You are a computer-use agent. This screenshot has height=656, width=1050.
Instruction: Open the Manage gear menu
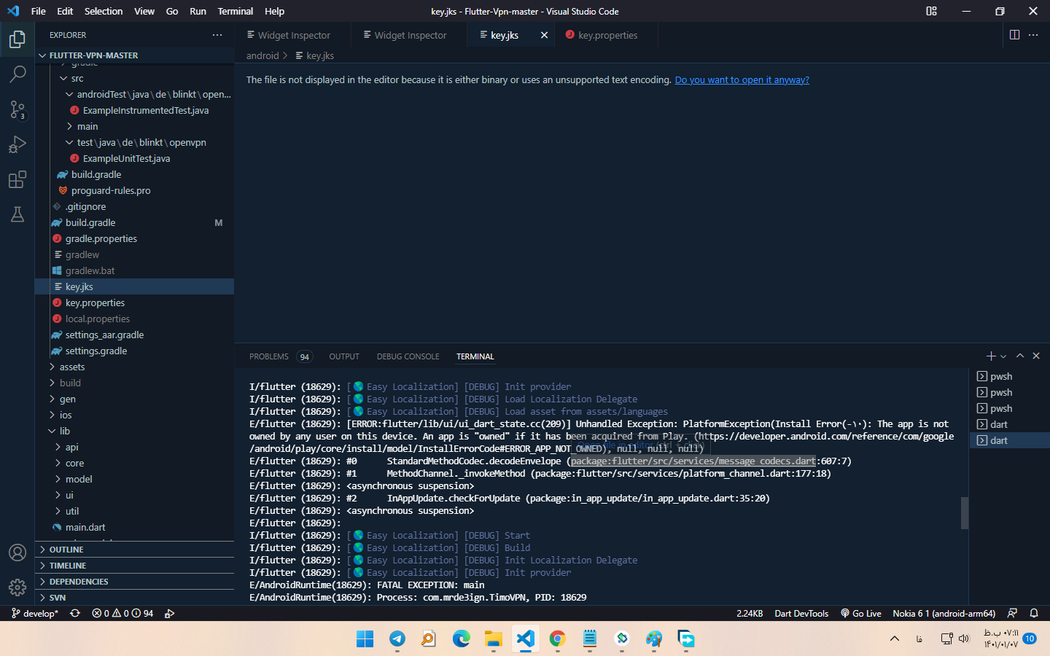click(x=17, y=587)
